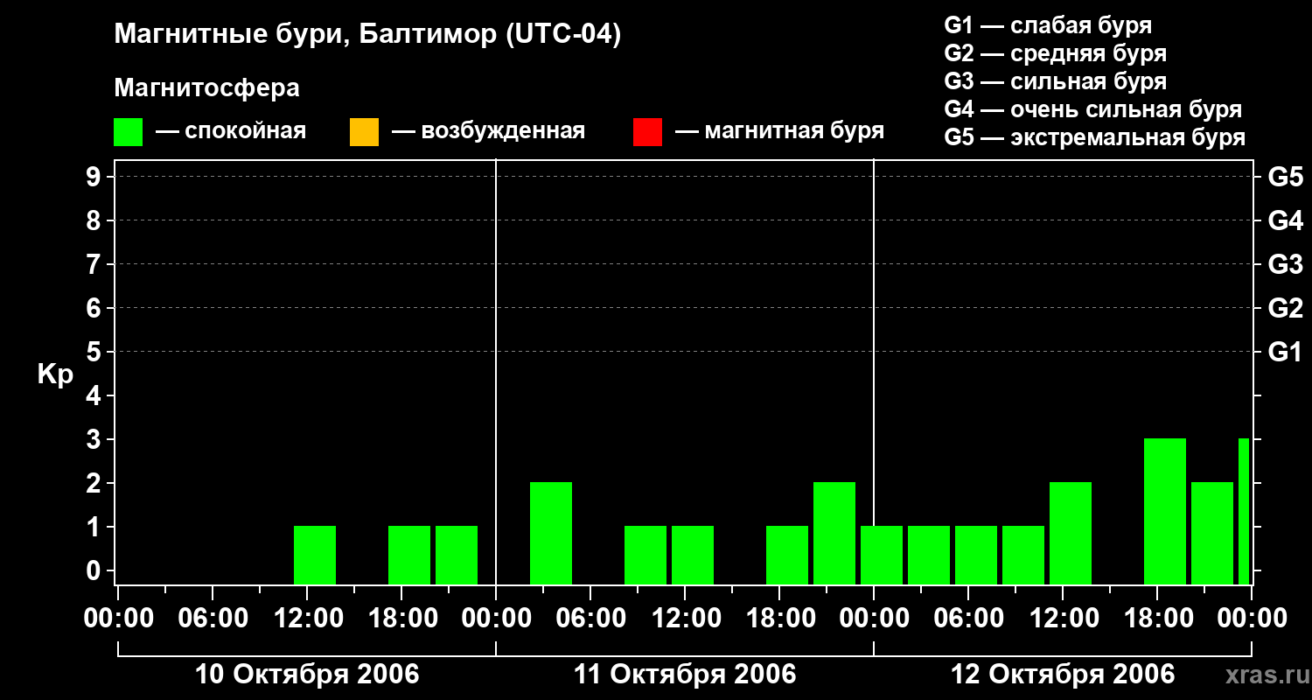Click the 03:00 bar on 12 Октября
Screen dimensions: 1312x700
pos(929,555)
